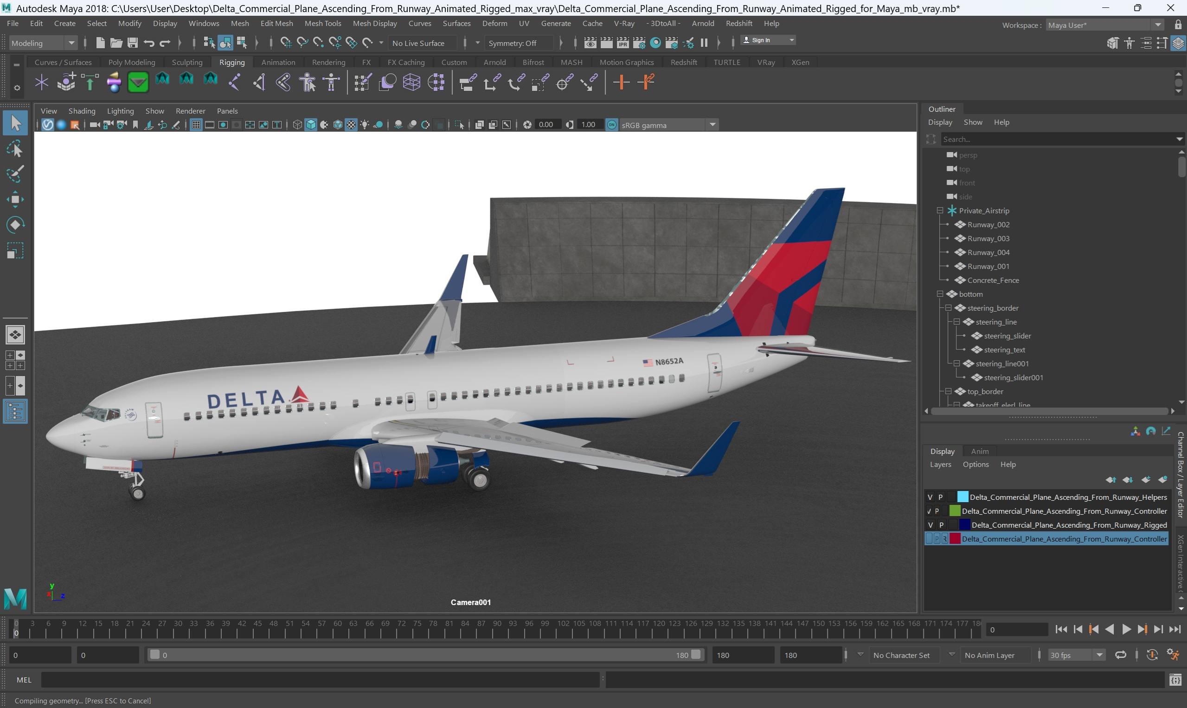This screenshot has width=1187, height=708.
Task: Open the Mesh Tools menu
Action: click(323, 23)
